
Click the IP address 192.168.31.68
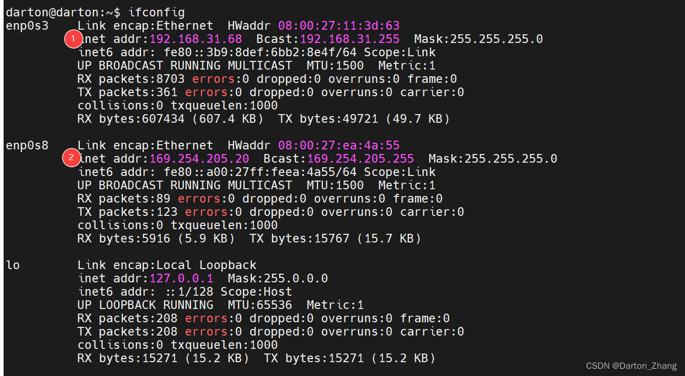(196, 38)
